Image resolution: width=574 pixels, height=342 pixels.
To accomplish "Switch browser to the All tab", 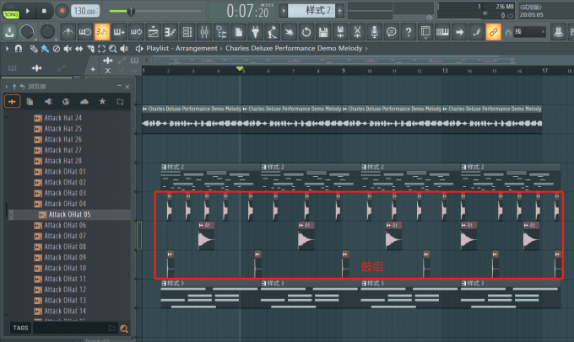I will tap(12, 102).
